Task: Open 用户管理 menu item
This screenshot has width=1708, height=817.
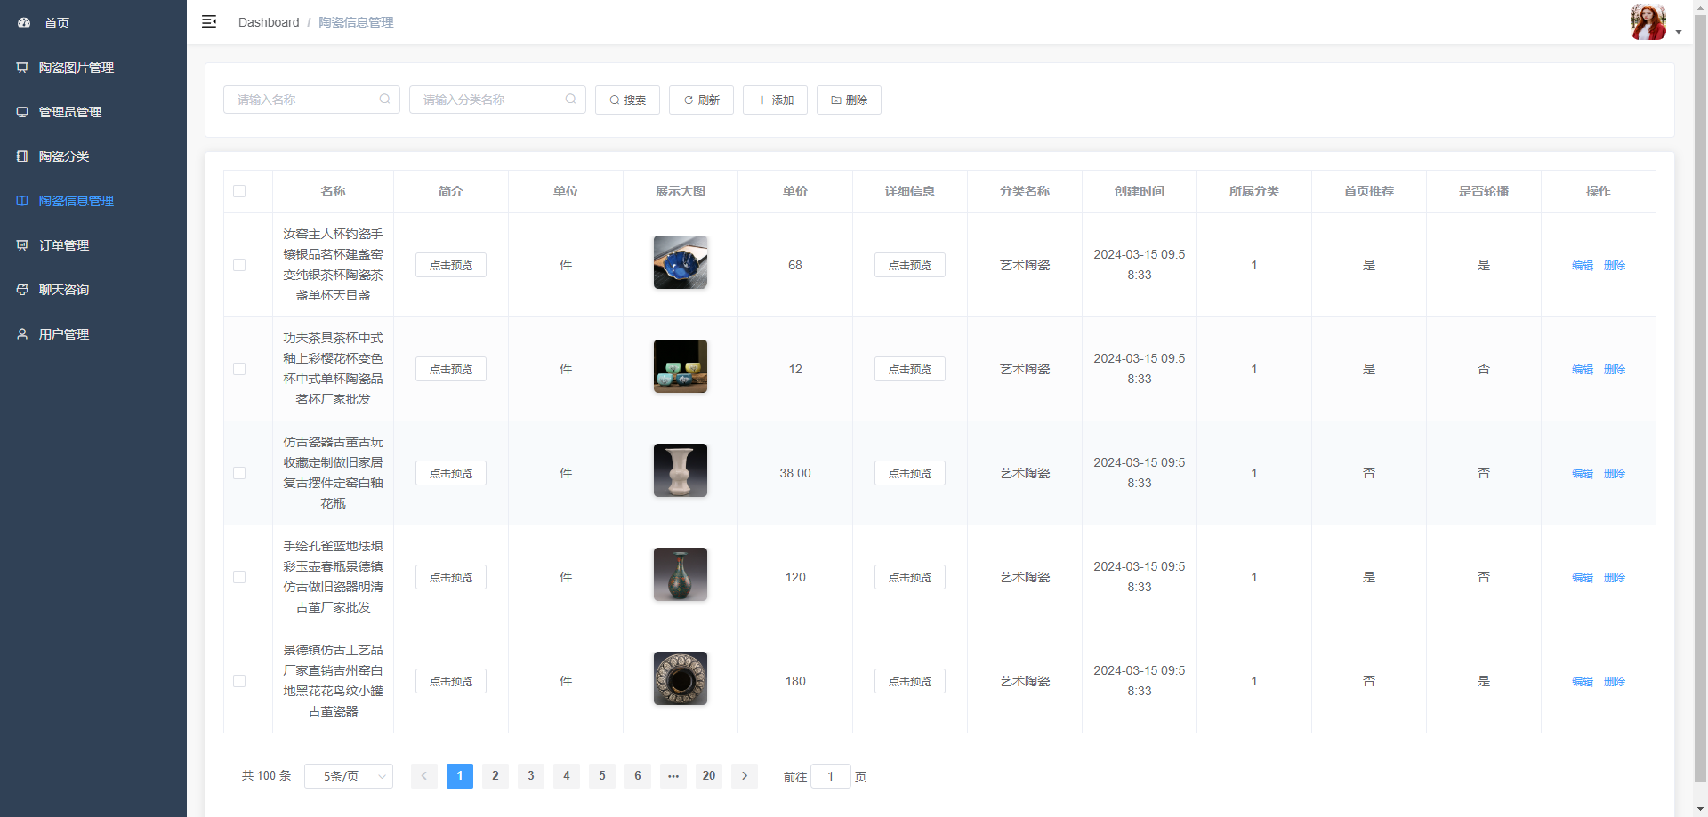Action: 64,334
